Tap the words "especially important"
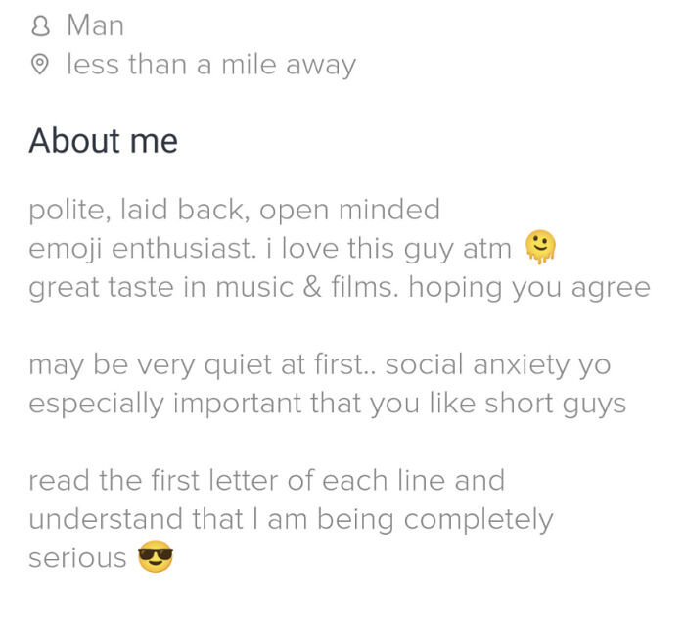The image size is (685, 622). click(166, 405)
